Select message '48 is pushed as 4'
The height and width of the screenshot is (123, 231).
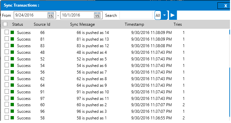[92, 52]
